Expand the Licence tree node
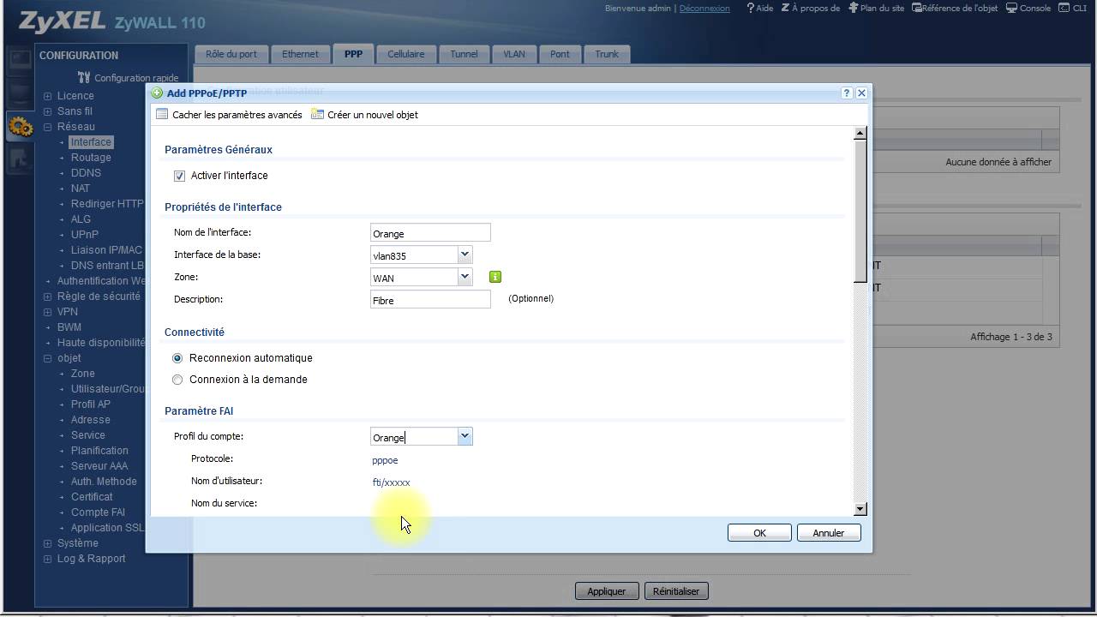Screen dimensions: 1097x617 click(x=48, y=96)
